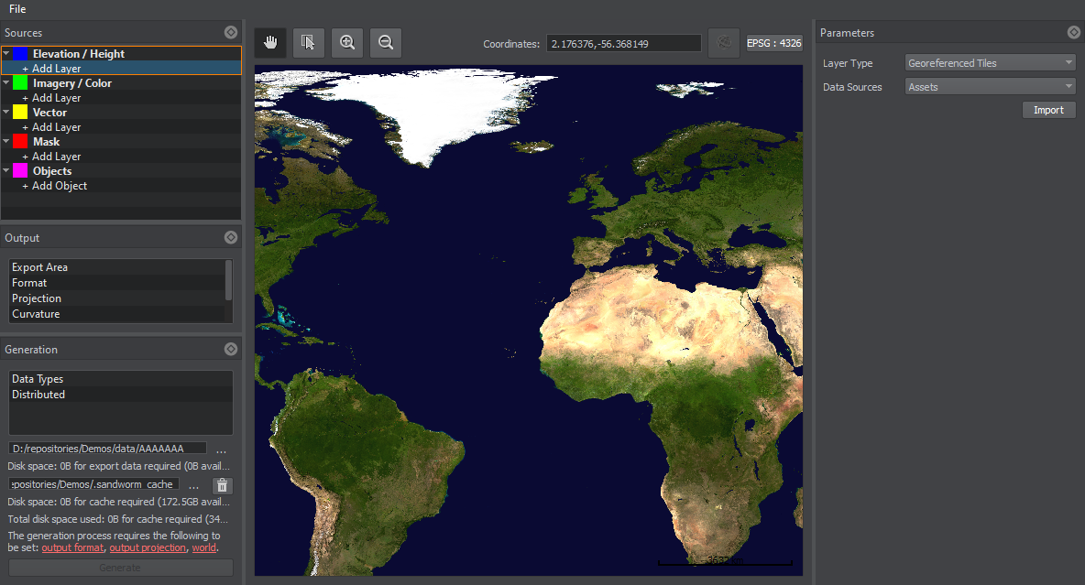Click the Generation panel float icon
The image size is (1085, 585).
point(231,349)
